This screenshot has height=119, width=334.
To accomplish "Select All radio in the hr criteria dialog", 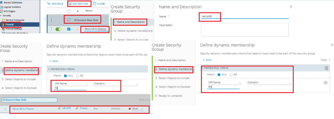I will tap(77, 76).
